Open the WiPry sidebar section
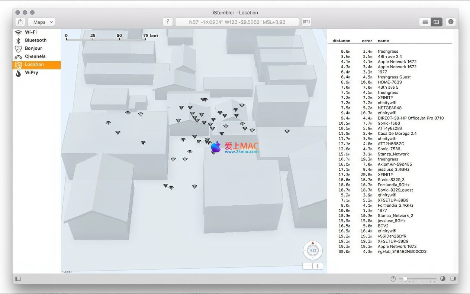The image size is (470, 294). (32, 73)
